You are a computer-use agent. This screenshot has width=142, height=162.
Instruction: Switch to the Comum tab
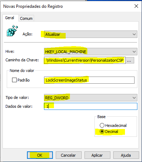(26, 18)
